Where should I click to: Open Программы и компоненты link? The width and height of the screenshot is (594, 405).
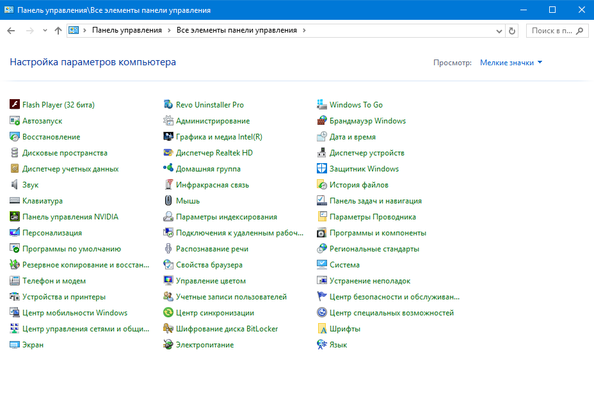378,233
